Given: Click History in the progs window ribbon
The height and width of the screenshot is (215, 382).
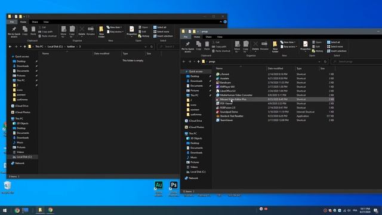Looking at the screenshot, I should [318, 51].
